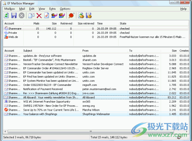Click the Shareware account icon
This screenshot has width=192, height=141.
(x=6, y=29)
